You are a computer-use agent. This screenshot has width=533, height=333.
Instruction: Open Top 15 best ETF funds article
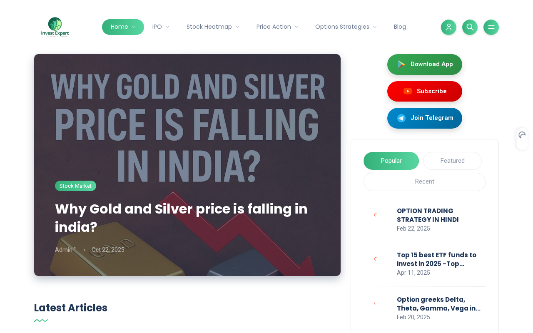[x=436, y=259]
